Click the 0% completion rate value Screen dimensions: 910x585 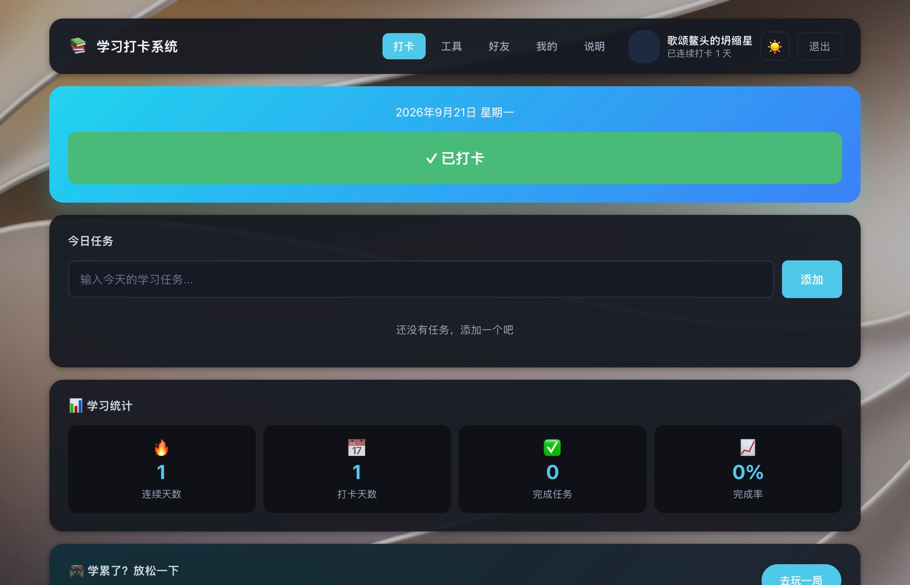[x=748, y=472]
